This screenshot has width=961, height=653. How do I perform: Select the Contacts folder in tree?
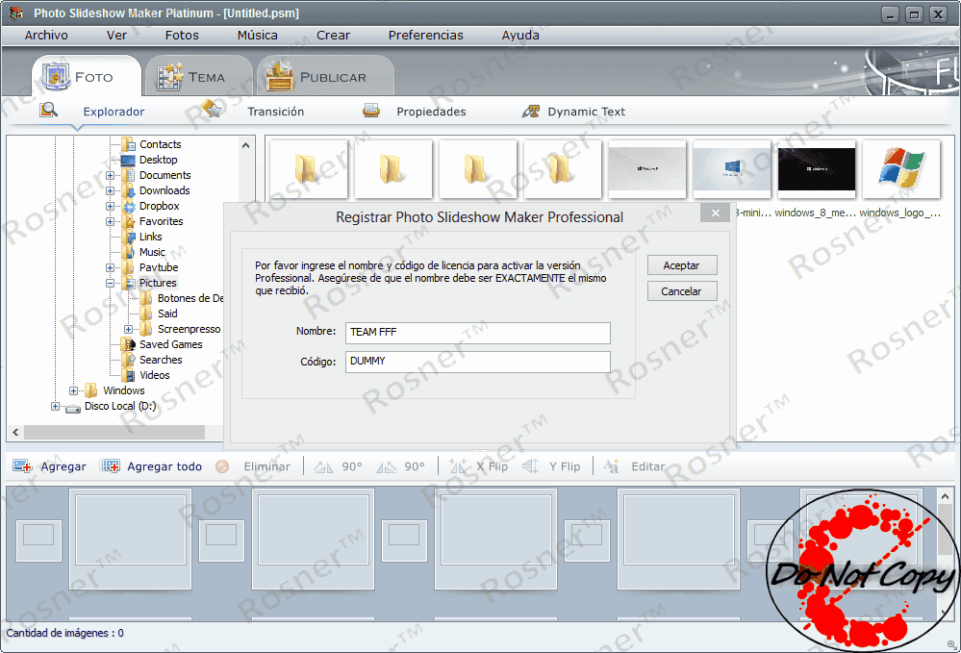coord(160,144)
